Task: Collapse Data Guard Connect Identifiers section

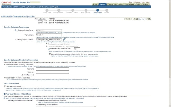Action: 4,94
